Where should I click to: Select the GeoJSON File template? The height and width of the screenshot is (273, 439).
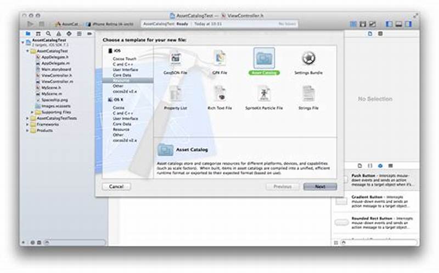click(175, 63)
